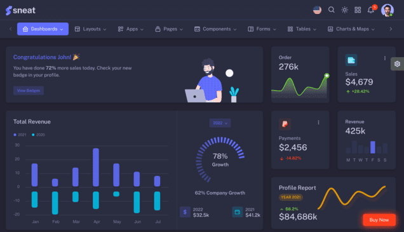The width and height of the screenshot is (404, 232).
Task: Expand the Charts & Maps dropdown chevron
Action: [373, 29]
